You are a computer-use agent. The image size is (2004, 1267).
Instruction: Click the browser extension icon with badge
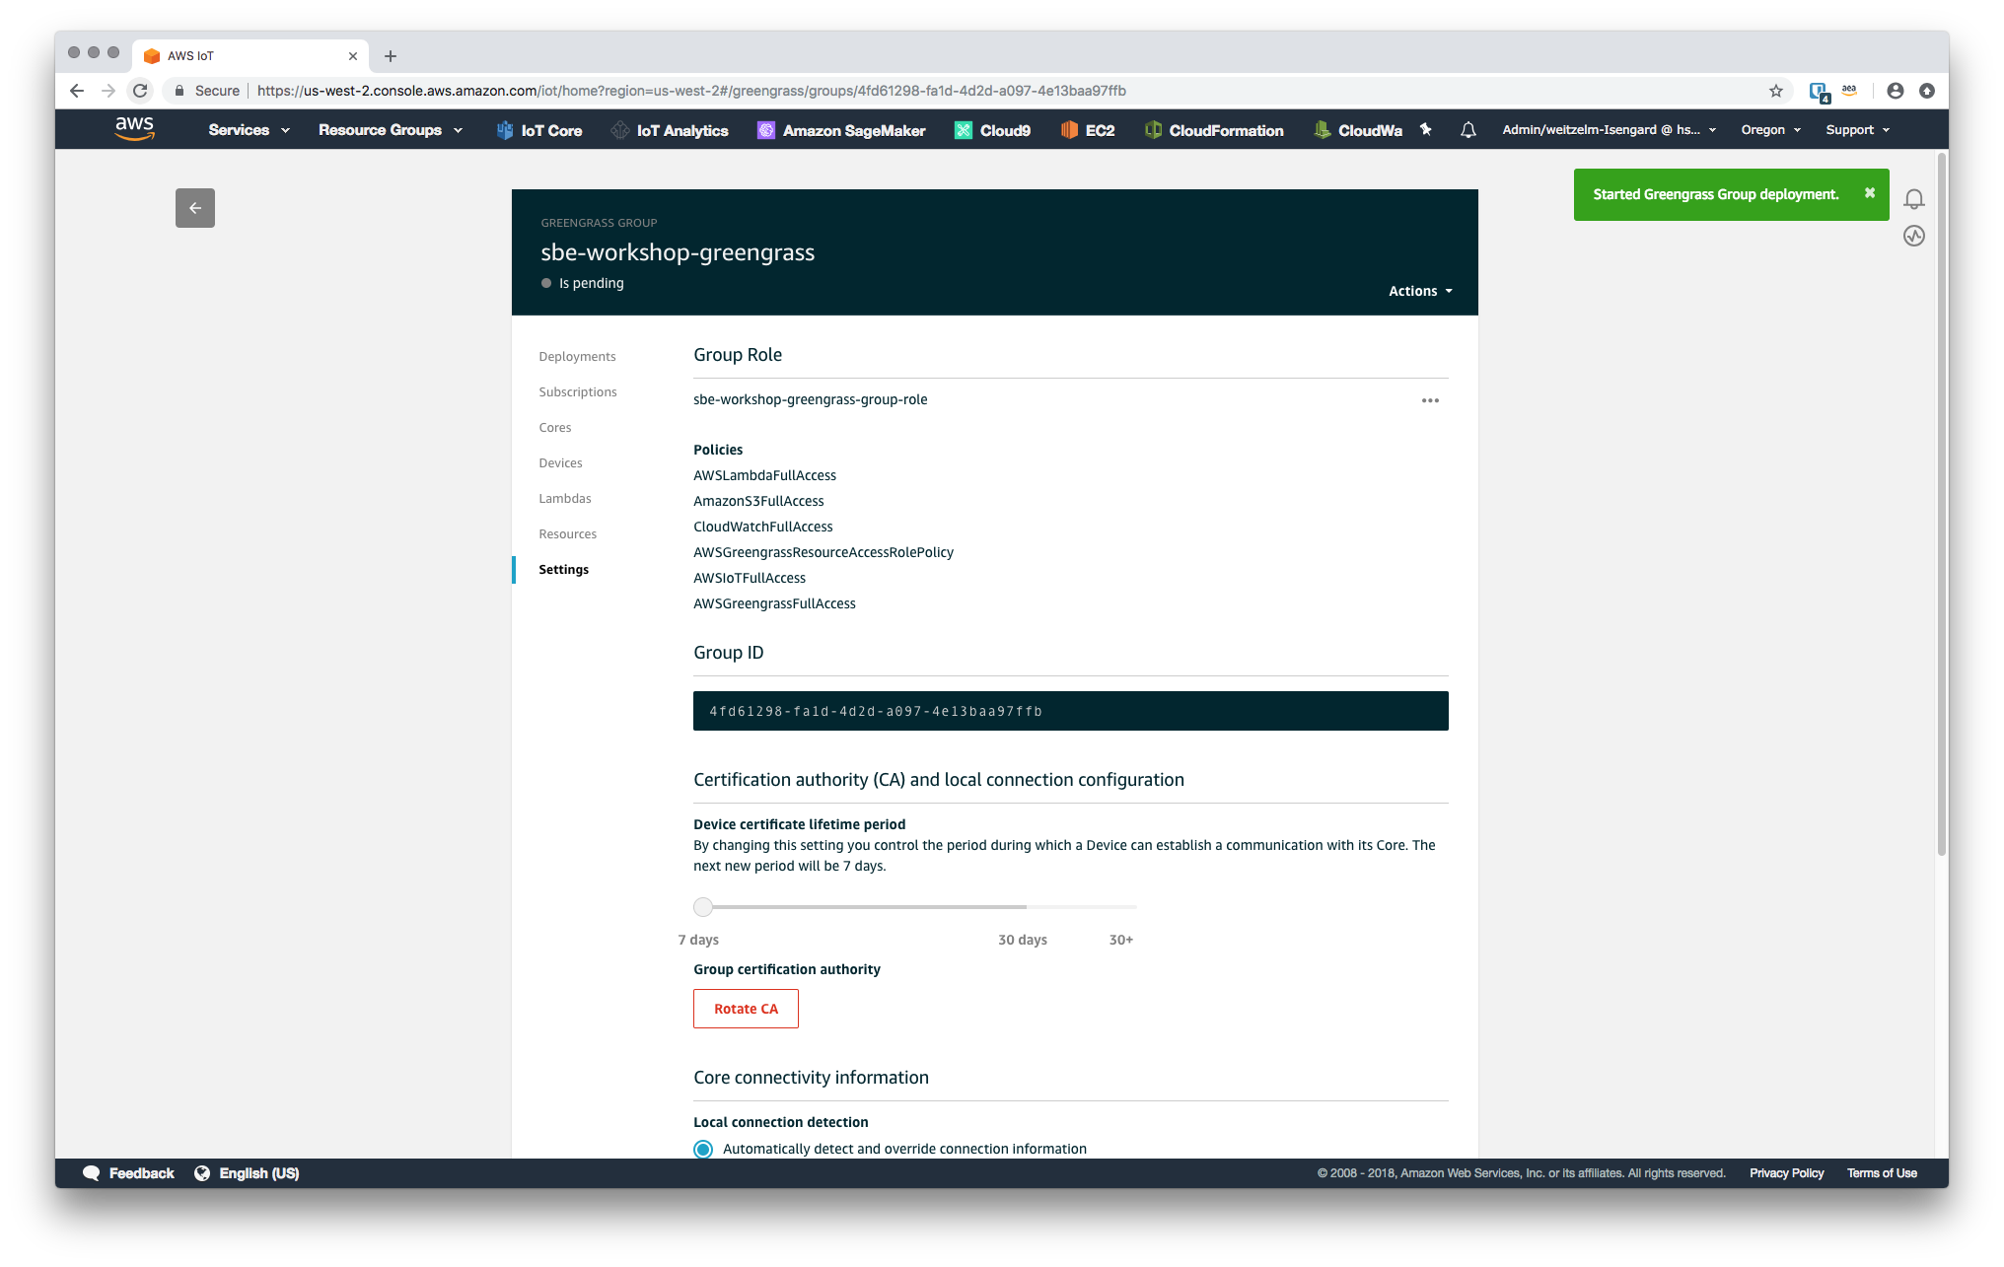coord(1820,92)
